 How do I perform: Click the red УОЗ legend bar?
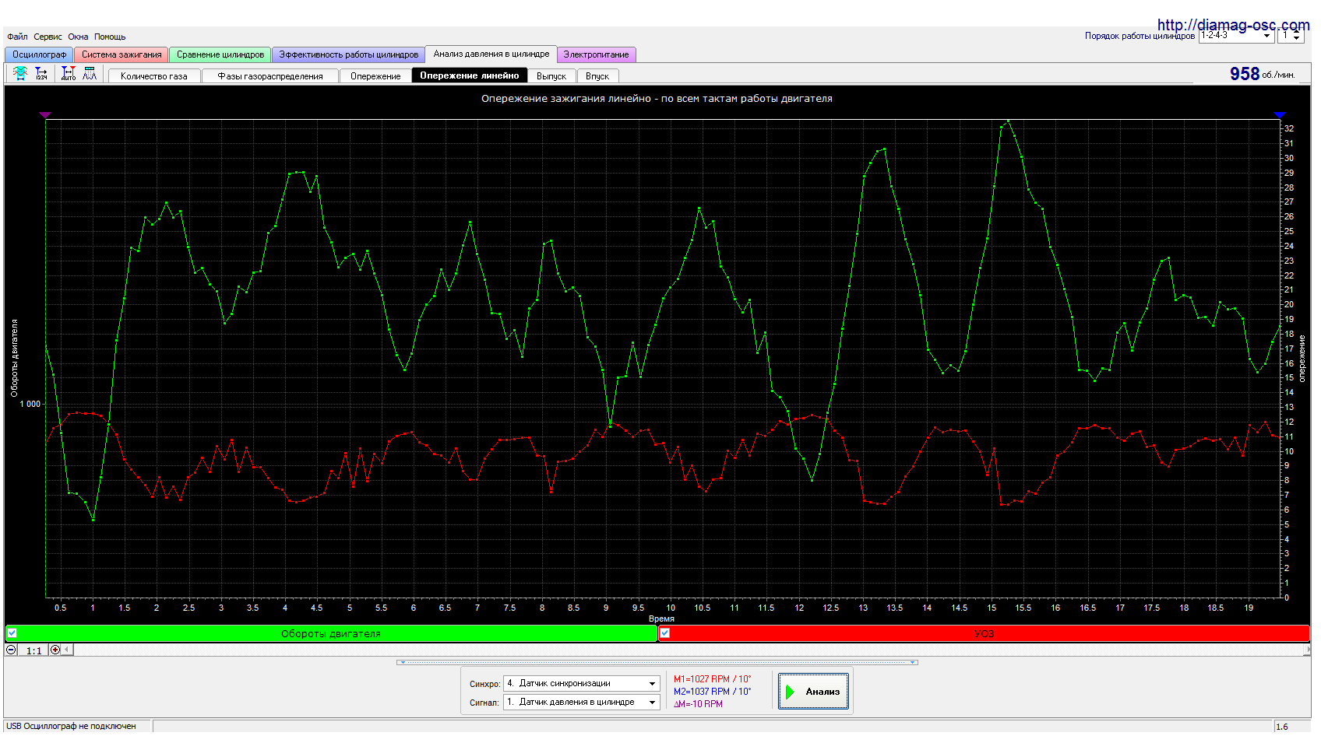pos(984,633)
